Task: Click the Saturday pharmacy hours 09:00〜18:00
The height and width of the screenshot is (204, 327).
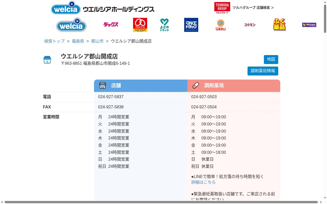Action: click(x=214, y=152)
